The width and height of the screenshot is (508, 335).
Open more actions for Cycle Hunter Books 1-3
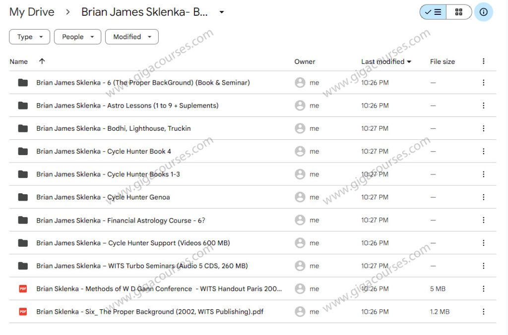(x=483, y=174)
